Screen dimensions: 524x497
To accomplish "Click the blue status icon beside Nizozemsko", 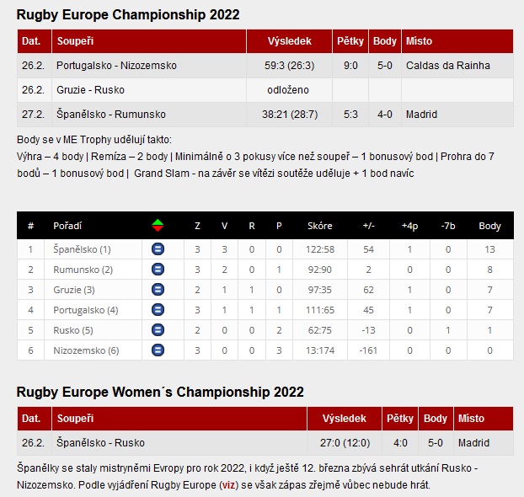I will [x=158, y=350].
